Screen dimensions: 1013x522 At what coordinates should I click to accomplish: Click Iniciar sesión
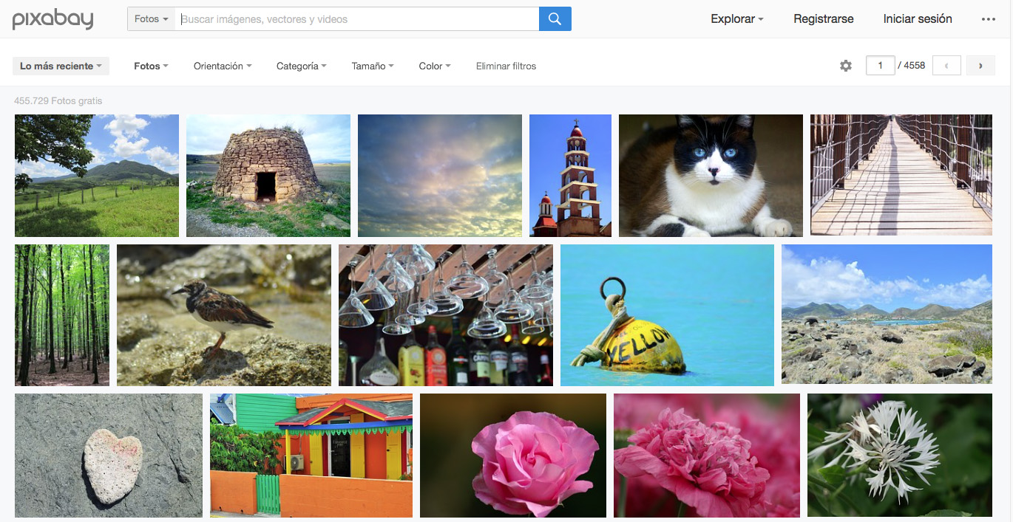918,19
